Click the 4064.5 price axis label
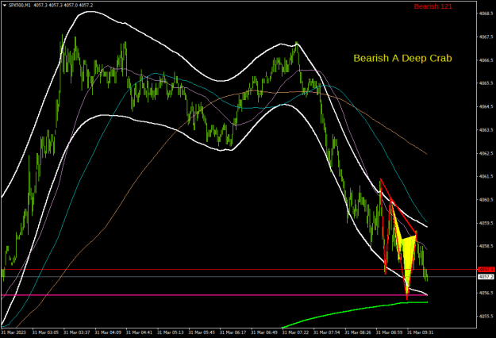The height and width of the screenshot is (338, 496). pyautogui.click(x=486, y=107)
